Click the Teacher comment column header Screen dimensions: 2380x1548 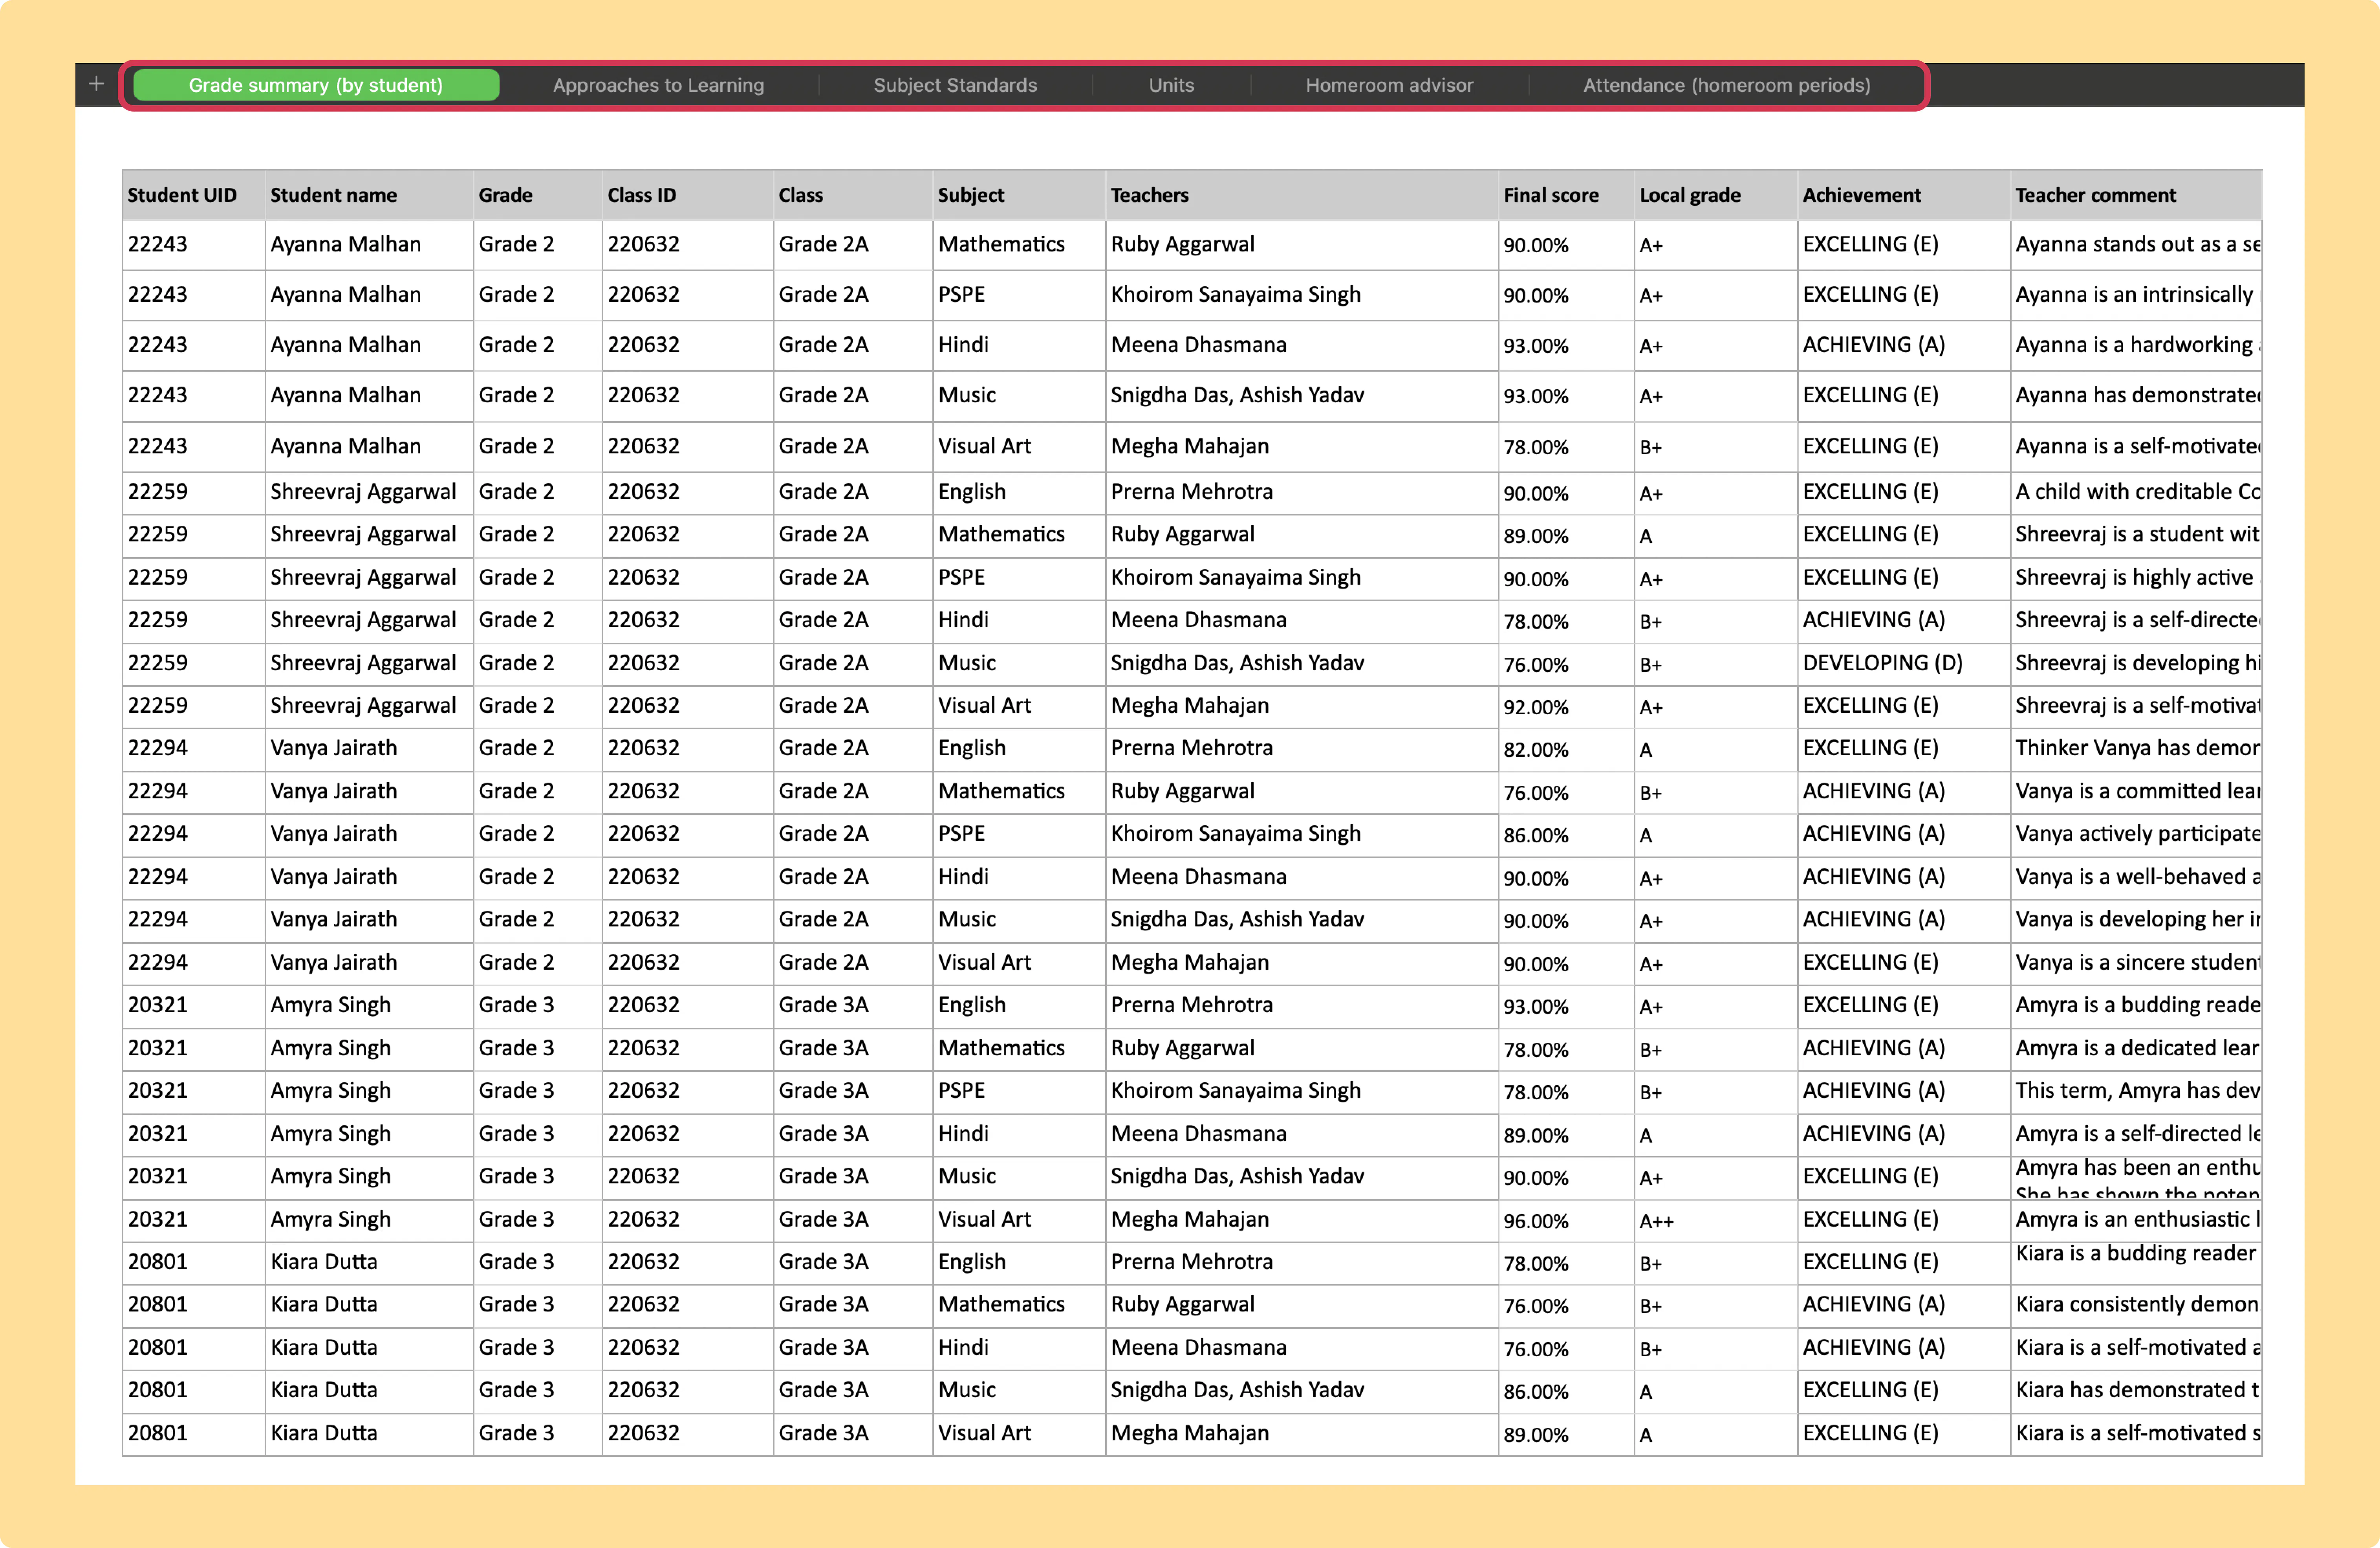click(x=2136, y=195)
